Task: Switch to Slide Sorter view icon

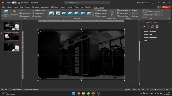Action: (139, 90)
